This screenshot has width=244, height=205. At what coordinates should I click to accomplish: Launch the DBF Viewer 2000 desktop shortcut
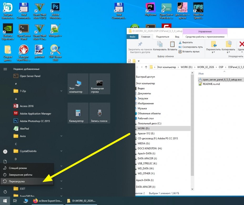pyautogui.click(x=55, y=53)
